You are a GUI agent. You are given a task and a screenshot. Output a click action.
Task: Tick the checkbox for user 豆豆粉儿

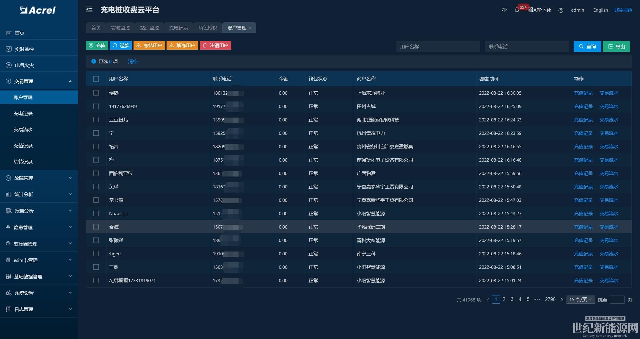point(96,120)
